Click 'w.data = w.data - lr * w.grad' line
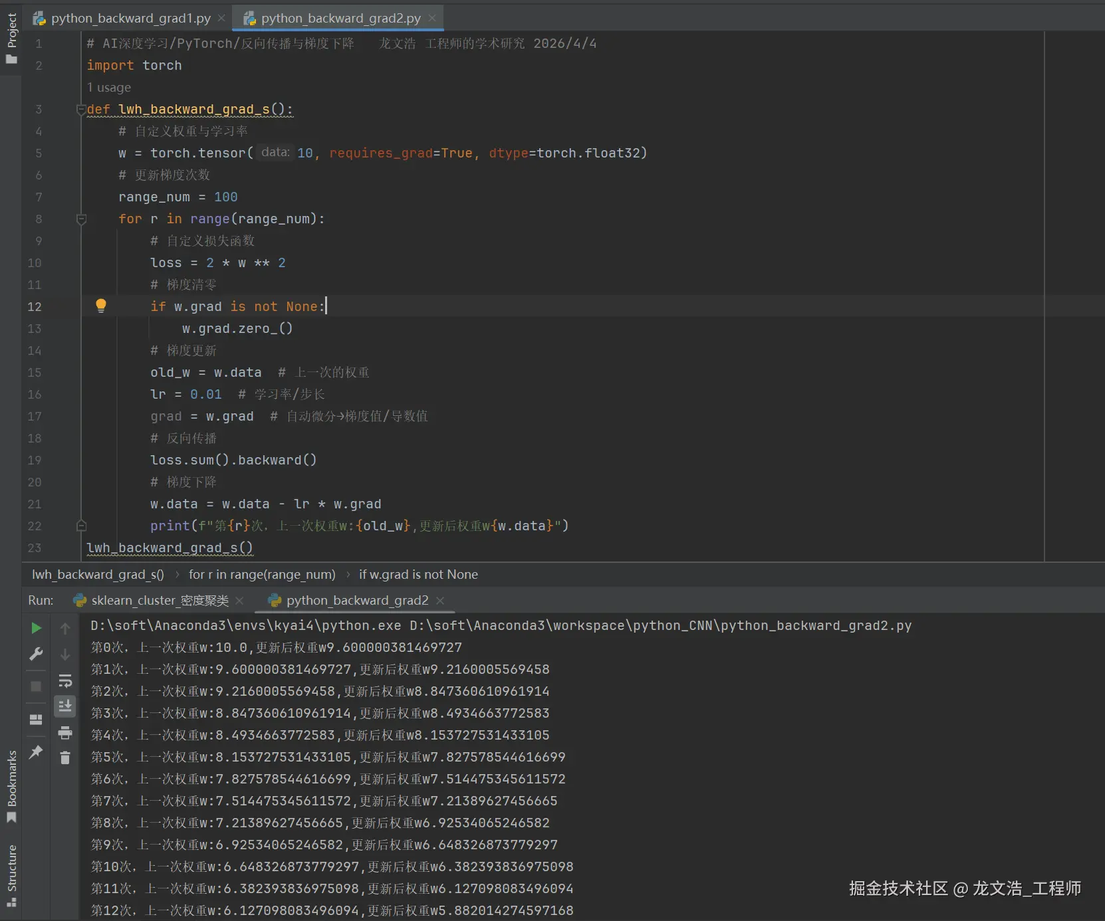 tap(266, 504)
